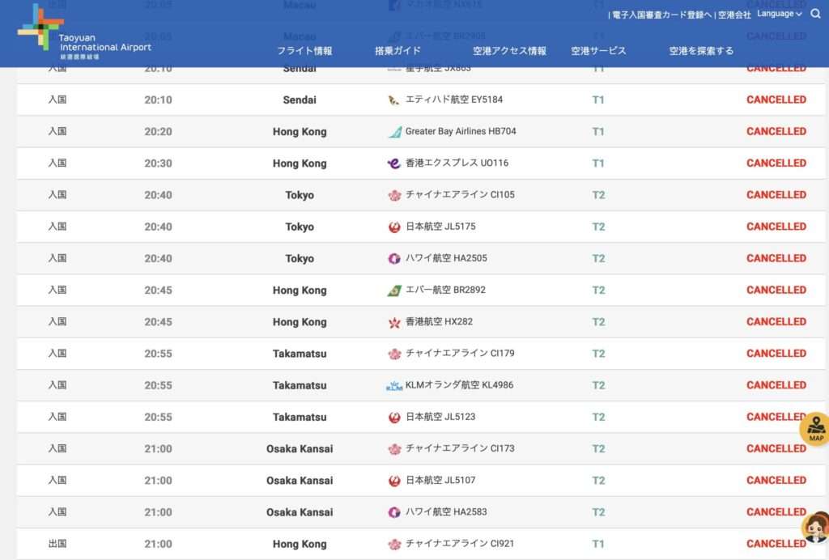This screenshot has height=560, width=829.
Task: Click the Etihad logo beside EY5184
Action: [x=394, y=100]
